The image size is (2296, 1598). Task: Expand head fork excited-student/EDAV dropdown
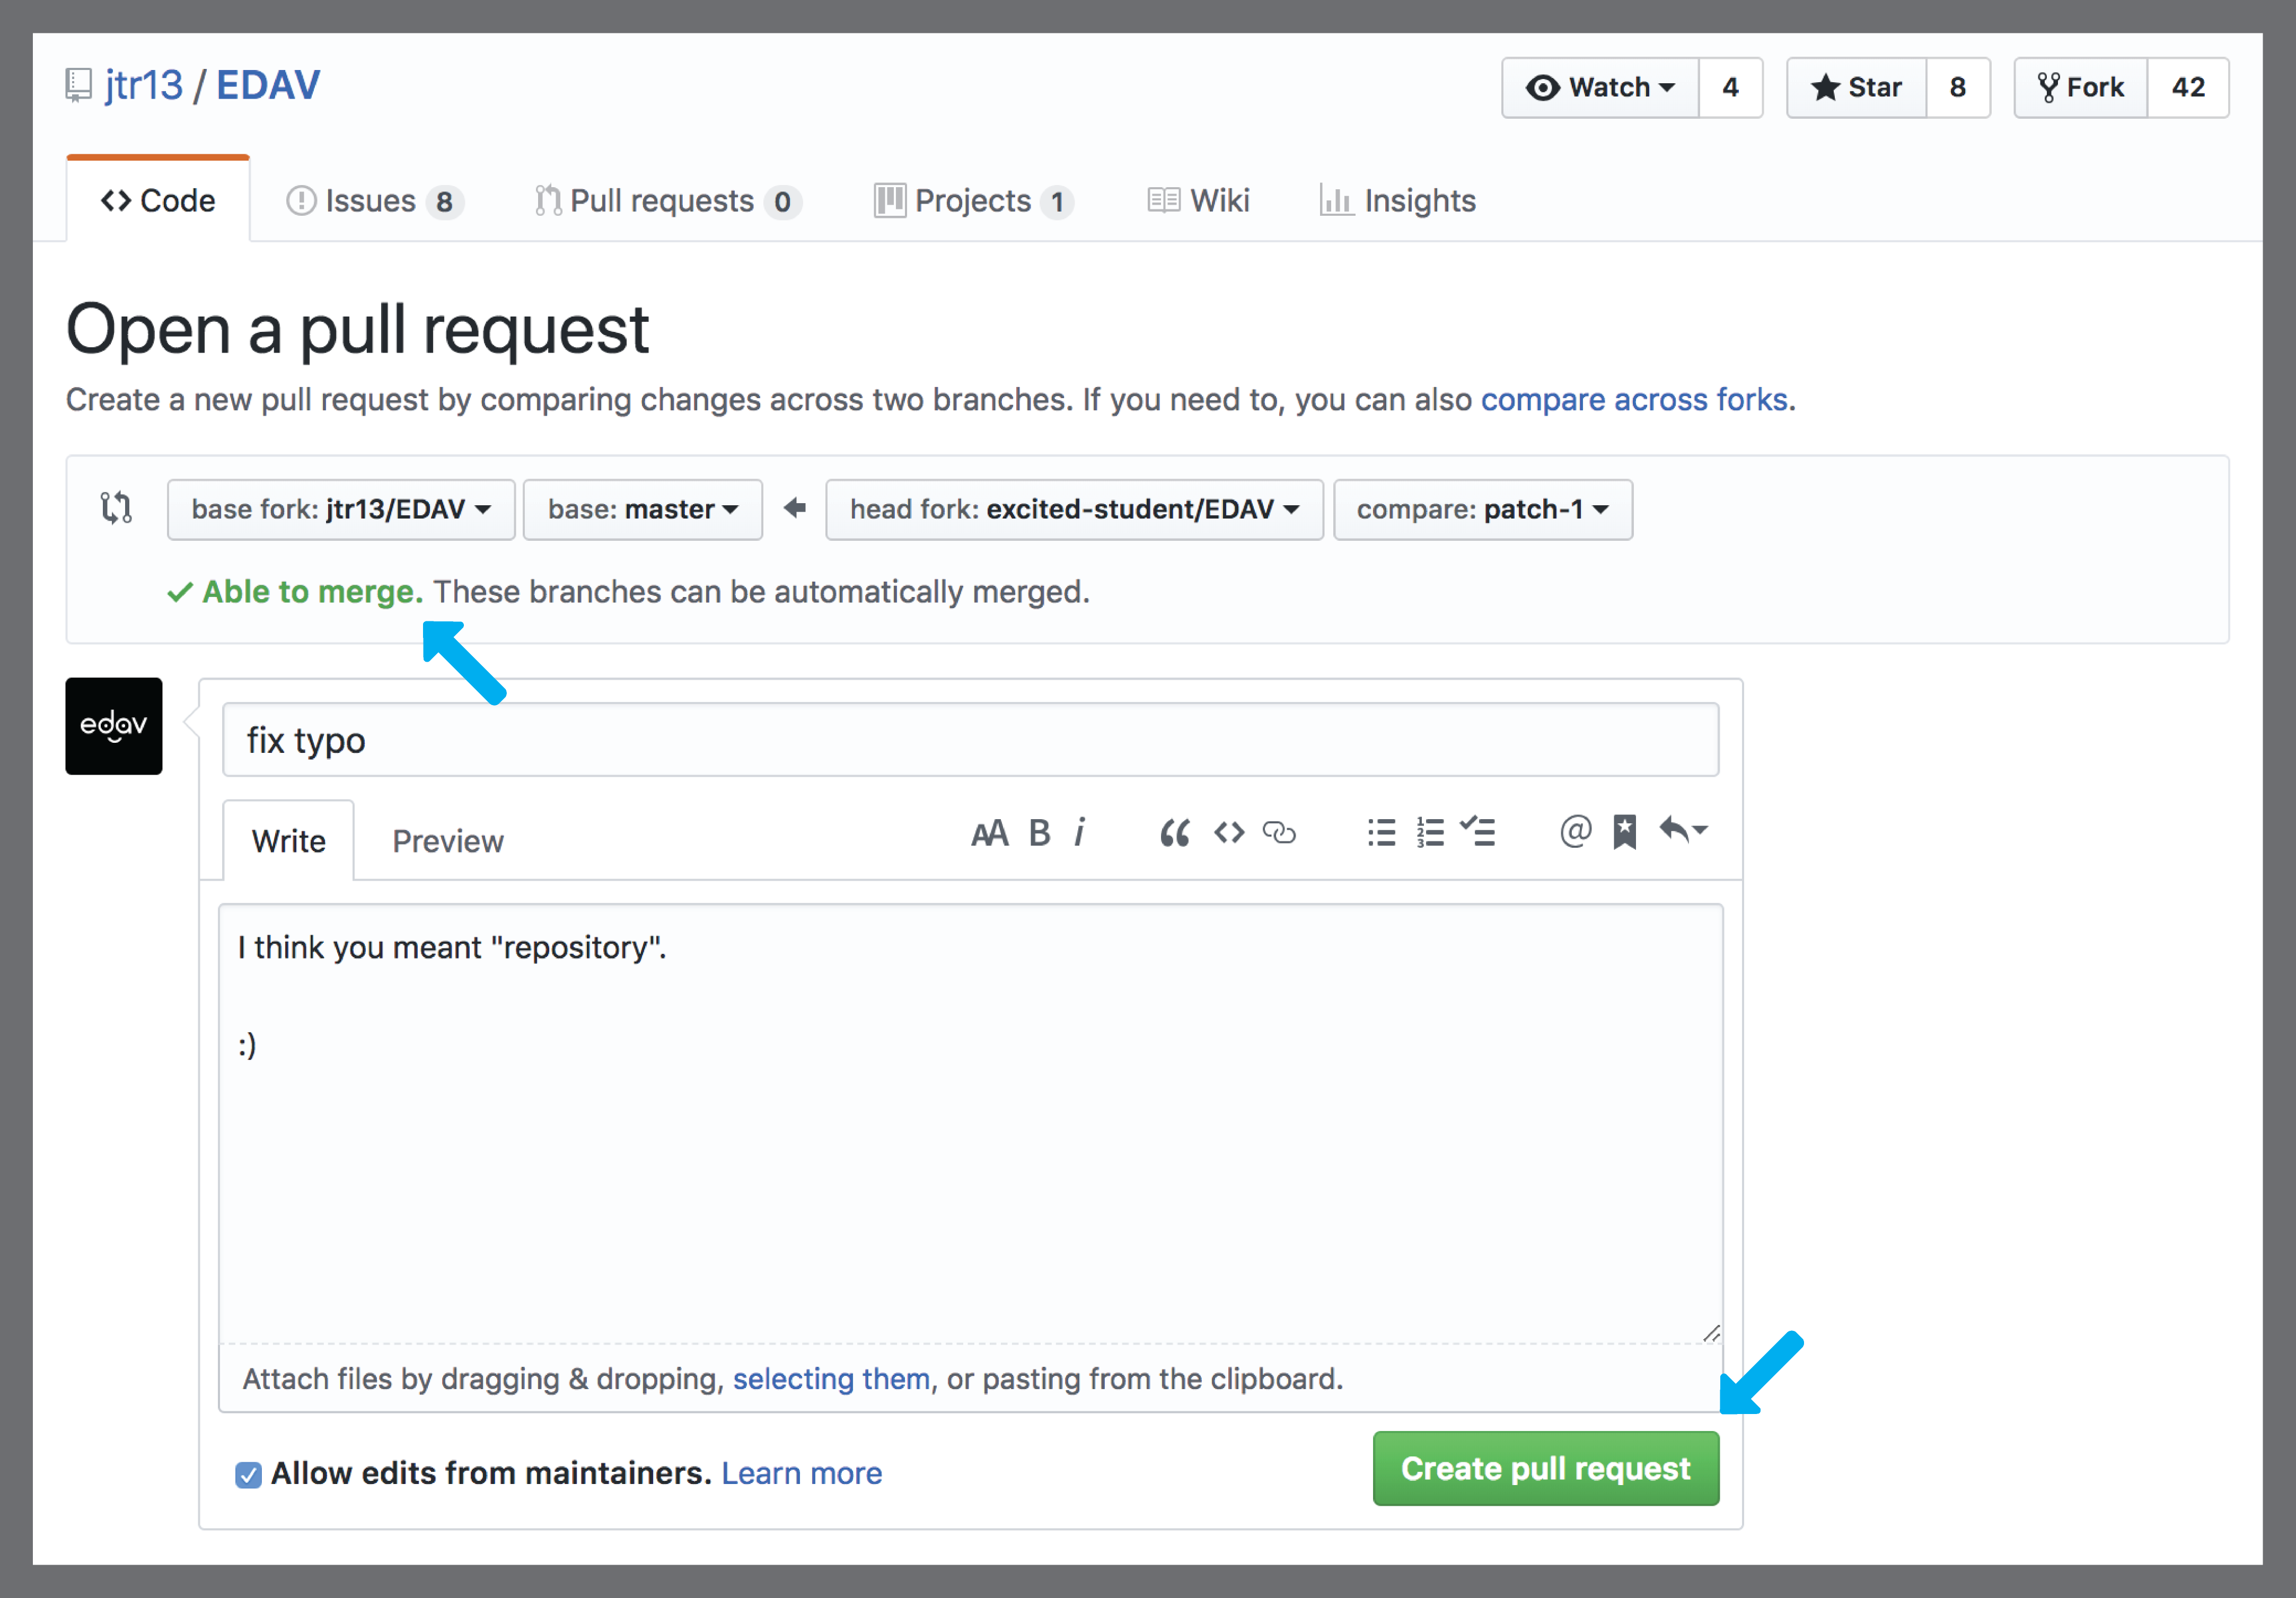1074,510
